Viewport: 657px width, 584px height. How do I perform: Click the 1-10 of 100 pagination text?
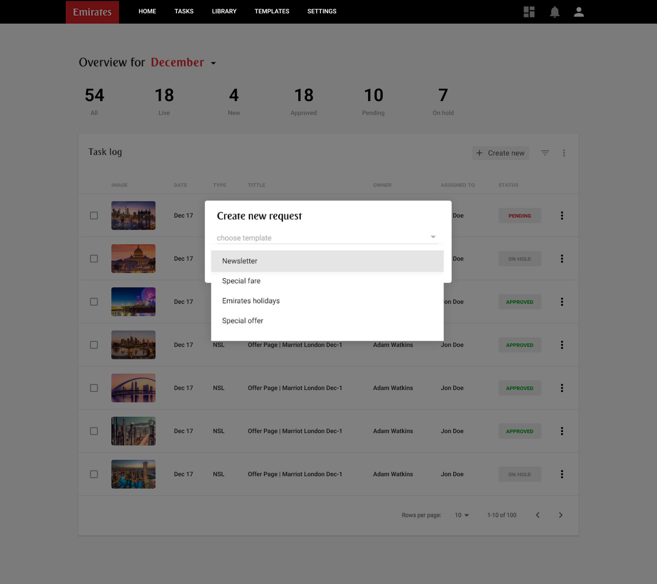502,515
